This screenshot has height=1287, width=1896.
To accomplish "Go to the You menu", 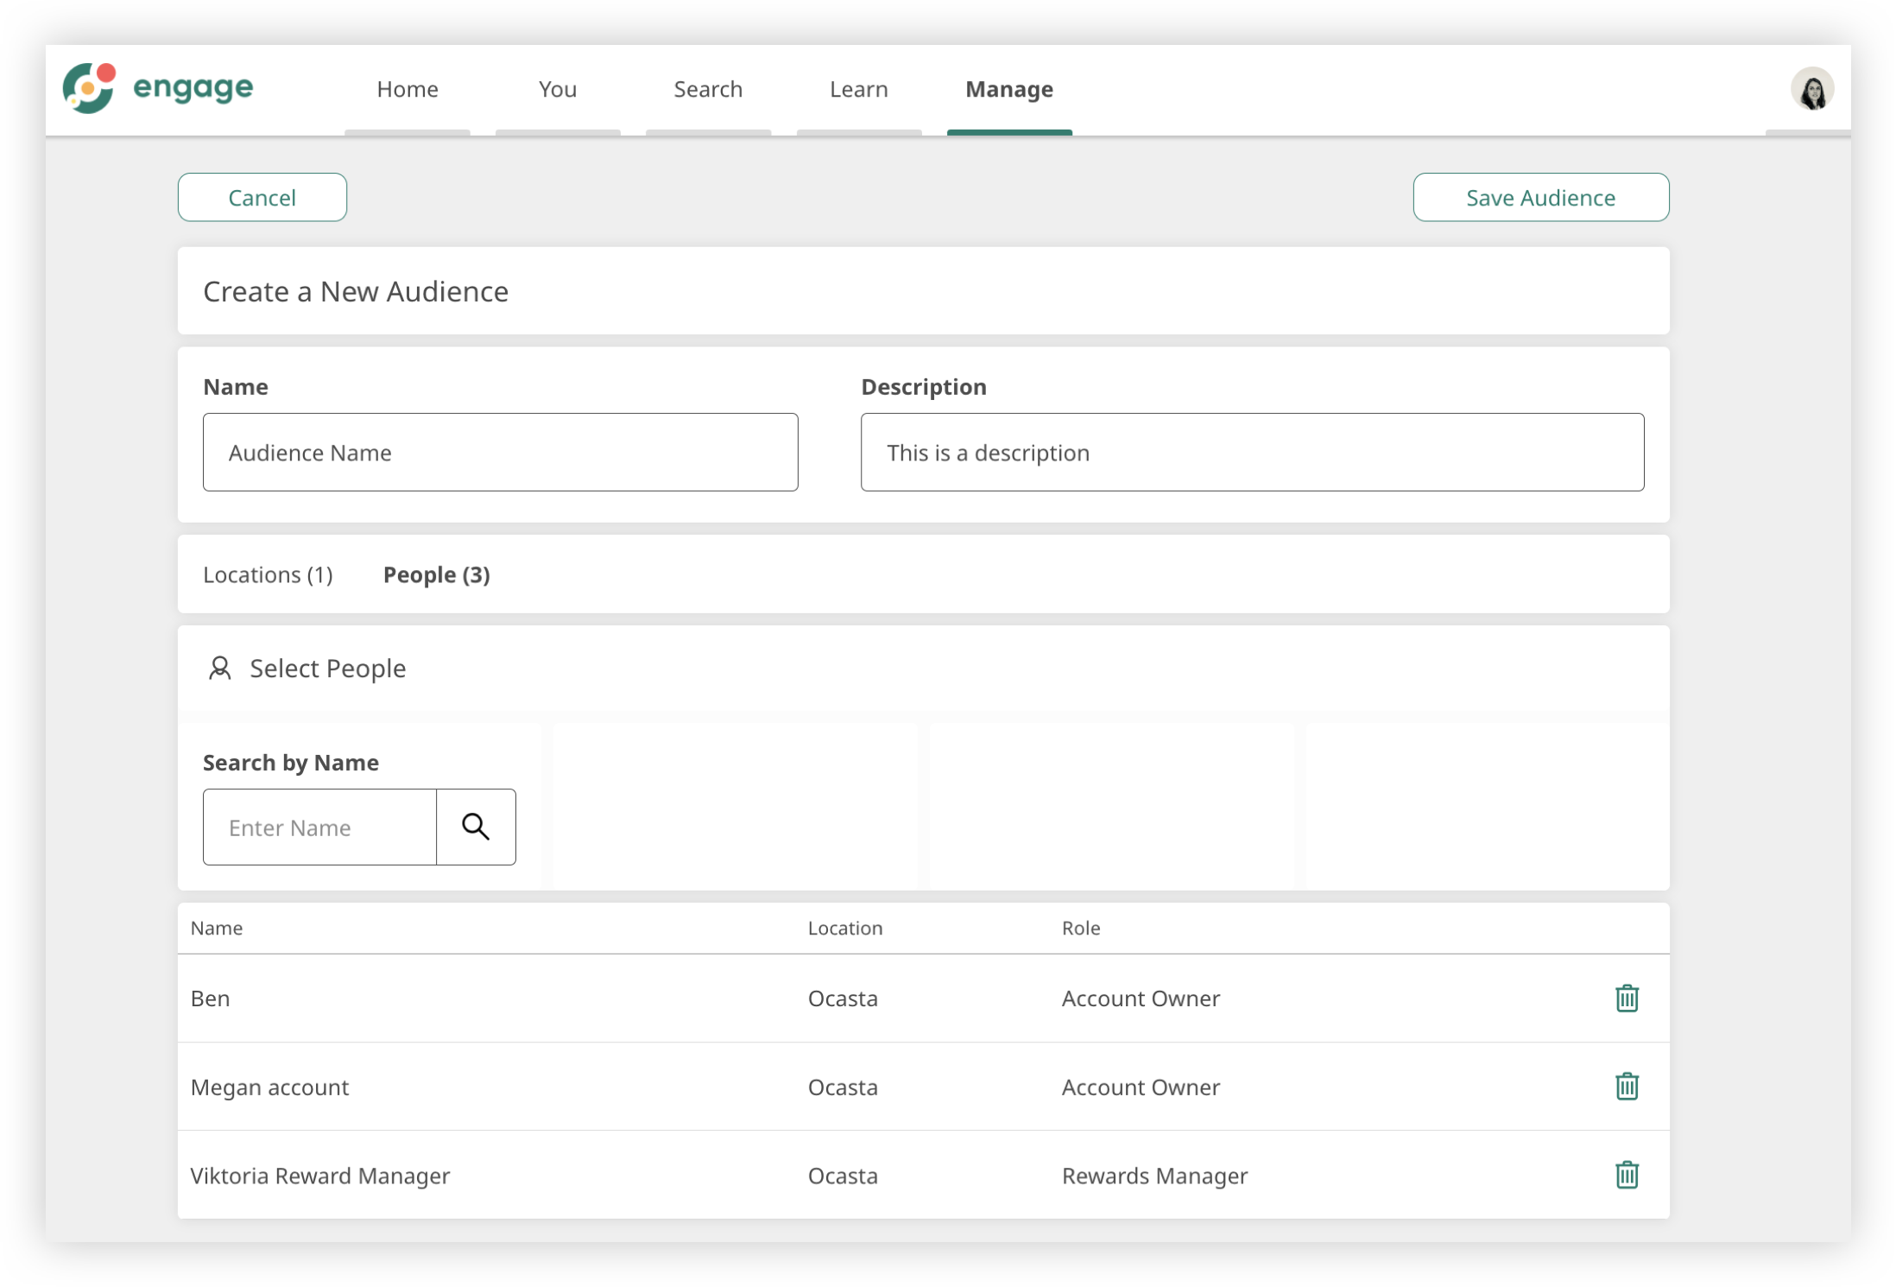I will coord(558,90).
